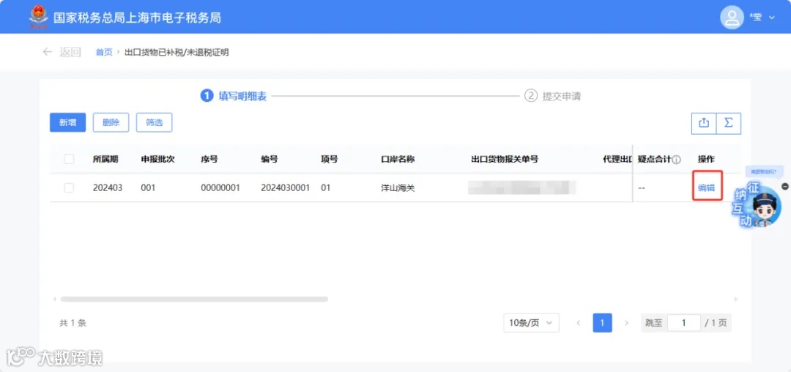Click the sigma summation icon button
This screenshot has height=372, width=791.
coord(729,123)
